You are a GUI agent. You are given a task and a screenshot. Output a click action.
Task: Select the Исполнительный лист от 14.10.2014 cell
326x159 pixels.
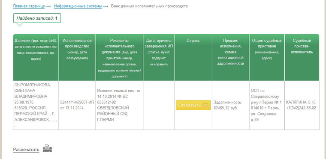coord(119,105)
